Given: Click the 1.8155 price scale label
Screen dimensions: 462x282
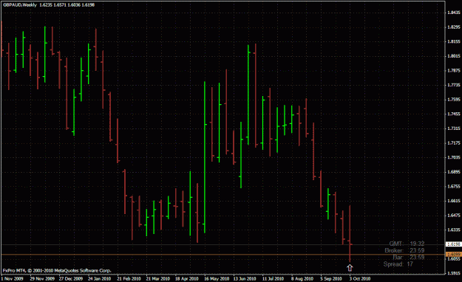Looking at the screenshot, I should coord(453,41).
